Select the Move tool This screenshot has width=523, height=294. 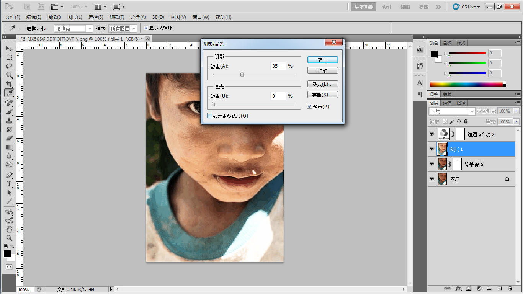[x=9, y=49]
